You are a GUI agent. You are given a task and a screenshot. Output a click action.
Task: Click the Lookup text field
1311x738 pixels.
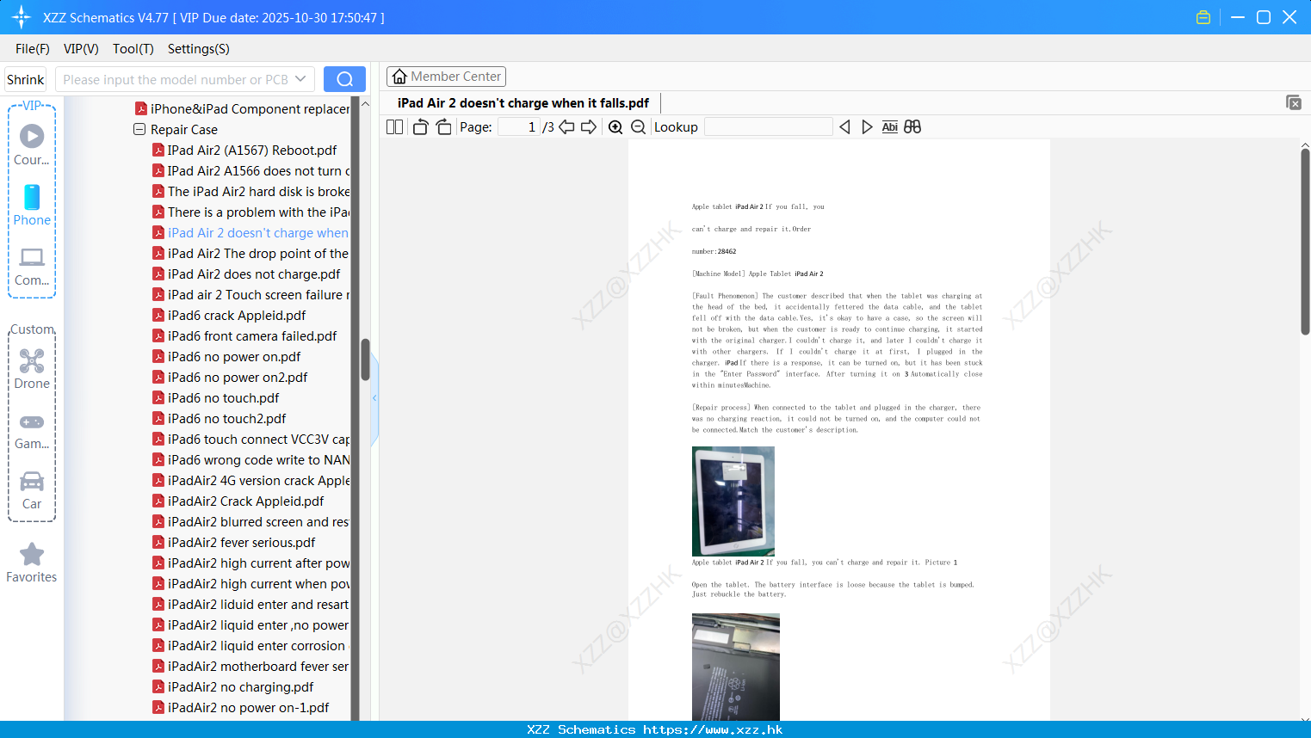coord(769,127)
